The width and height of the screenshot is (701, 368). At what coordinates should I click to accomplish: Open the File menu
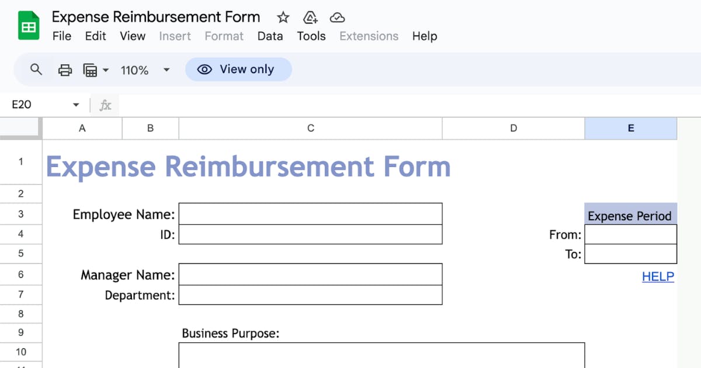(x=61, y=36)
